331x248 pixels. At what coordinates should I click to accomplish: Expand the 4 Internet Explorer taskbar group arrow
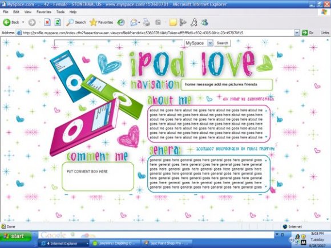87,243
